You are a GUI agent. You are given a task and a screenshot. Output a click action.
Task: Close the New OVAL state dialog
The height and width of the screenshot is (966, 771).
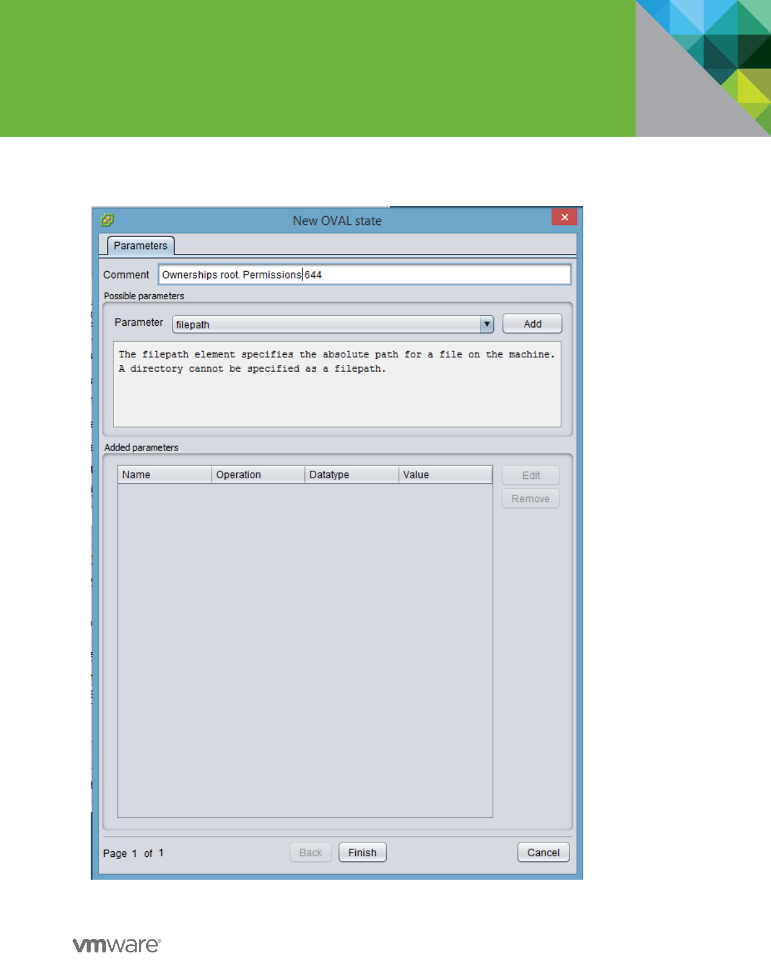coord(564,217)
